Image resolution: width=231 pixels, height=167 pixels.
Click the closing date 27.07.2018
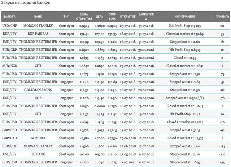(146, 66)
